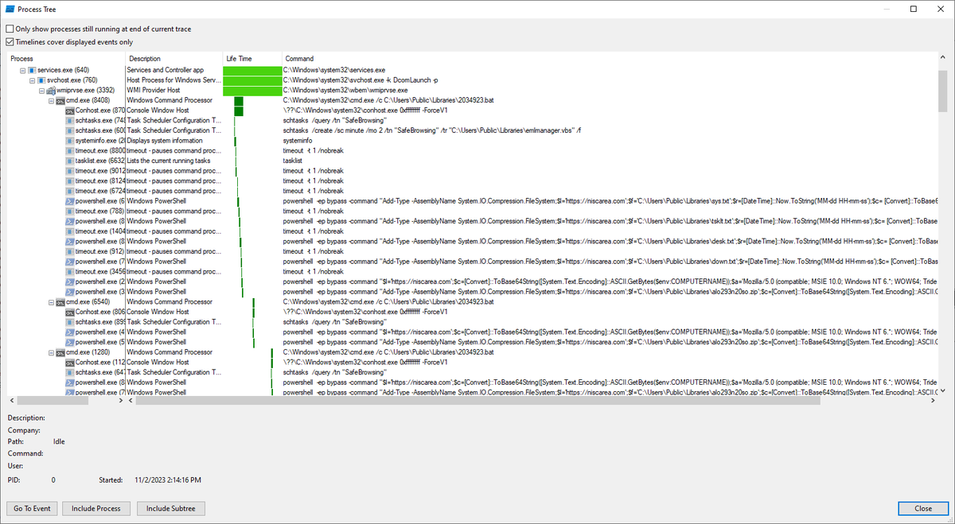Click the cmd.exe (6540) console icon
The image size is (955, 524).
pyautogui.click(x=60, y=302)
